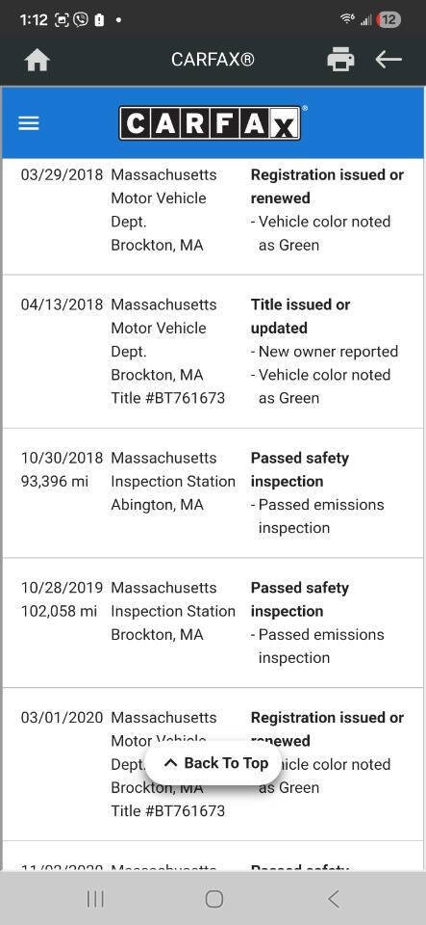The width and height of the screenshot is (426, 925).
Task: Click the Back To Top button
Action: [213, 763]
